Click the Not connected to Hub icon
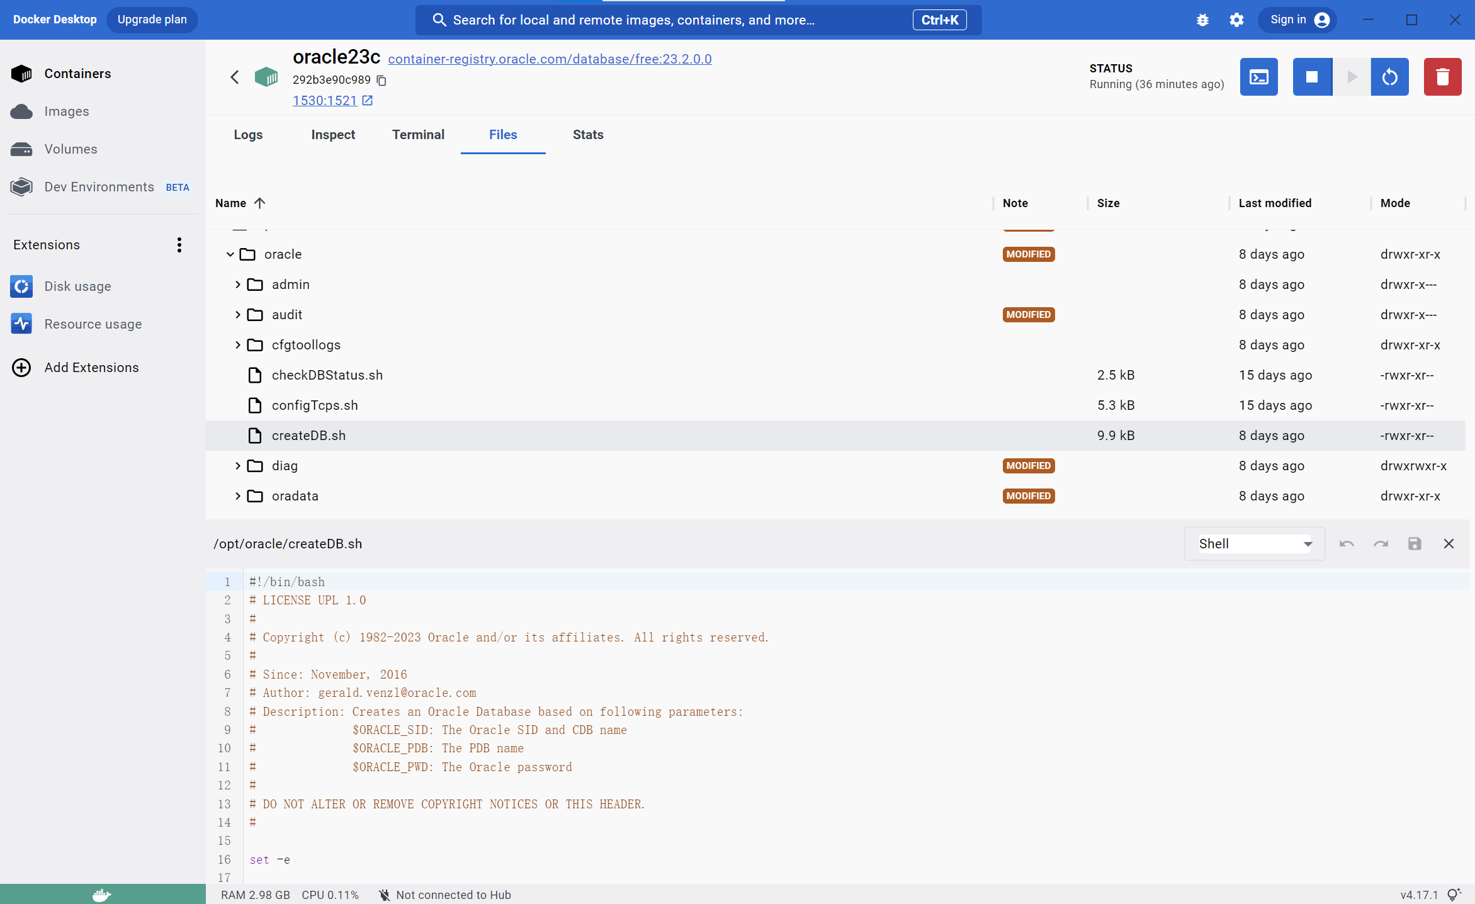Viewport: 1475px width, 904px height. click(x=384, y=895)
